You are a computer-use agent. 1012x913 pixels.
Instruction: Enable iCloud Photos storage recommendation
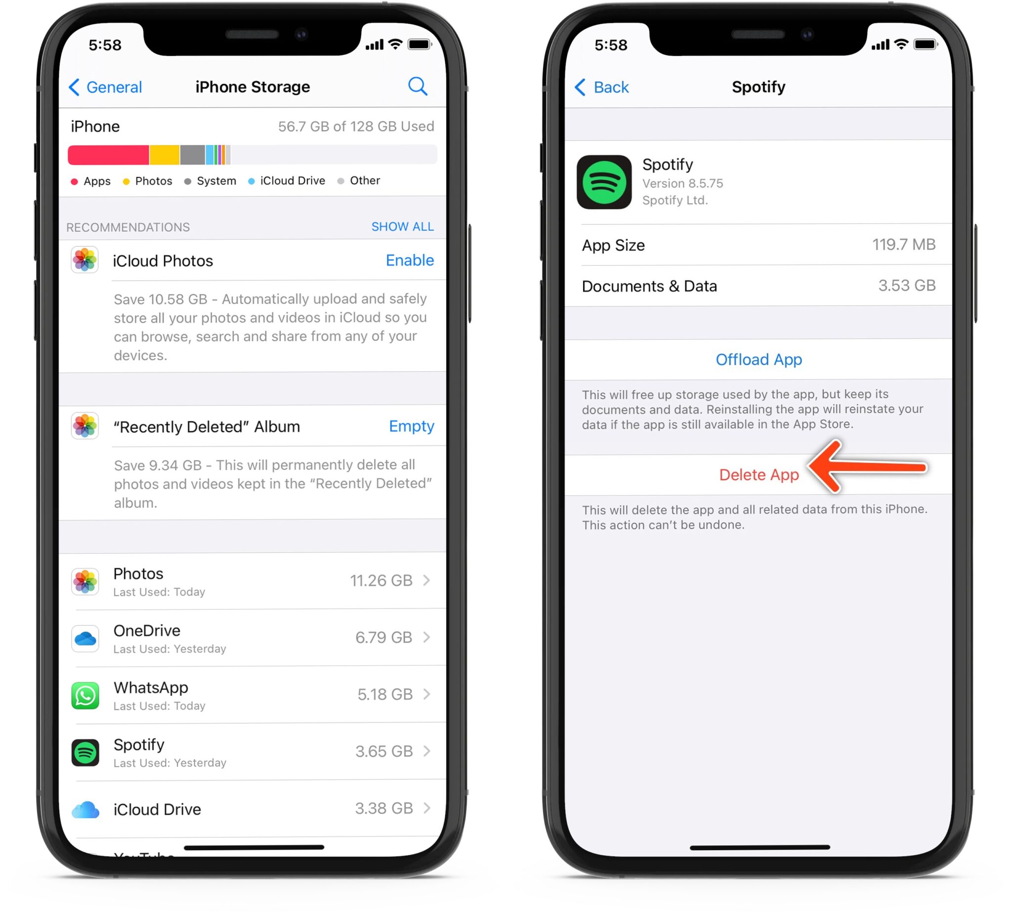(409, 260)
